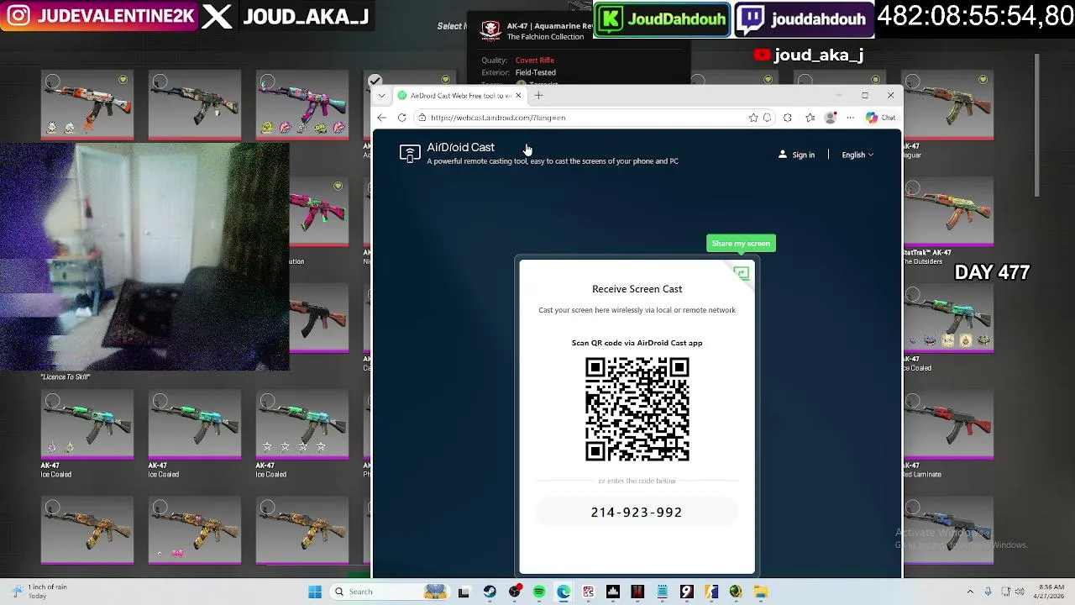Open the Edge profile avatar
1075x605 pixels.
(x=831, y=118)
